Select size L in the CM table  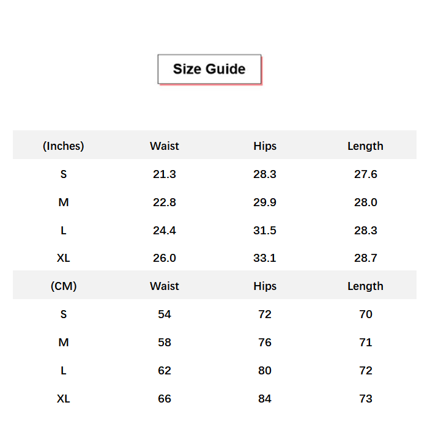[x=64, y=370]
